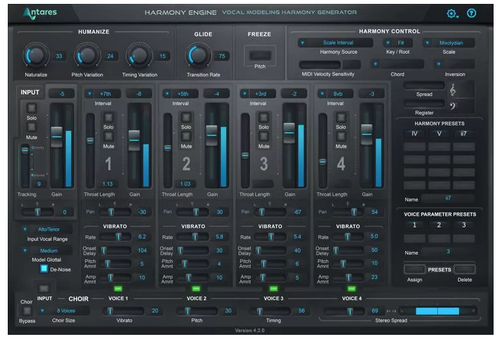Image resolution: width=502 pixels, height=340 pixels.
Task: Click the Glide Transition Rate knob
Action: tap(198, 56)
